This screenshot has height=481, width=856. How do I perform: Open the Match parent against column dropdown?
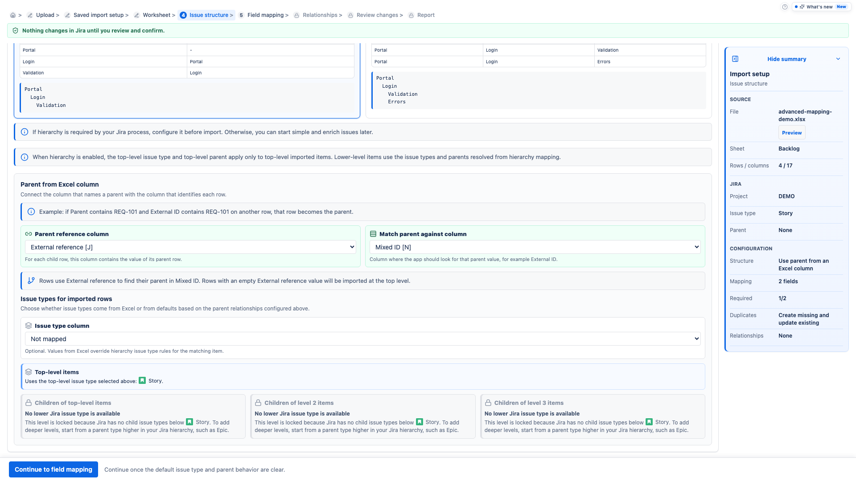(535, 247)
